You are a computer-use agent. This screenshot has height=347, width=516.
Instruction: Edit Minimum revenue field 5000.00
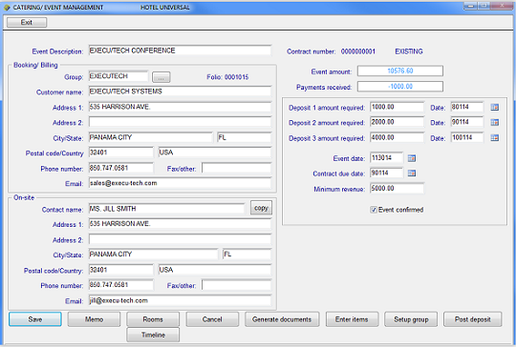click(x=397, y=189)
